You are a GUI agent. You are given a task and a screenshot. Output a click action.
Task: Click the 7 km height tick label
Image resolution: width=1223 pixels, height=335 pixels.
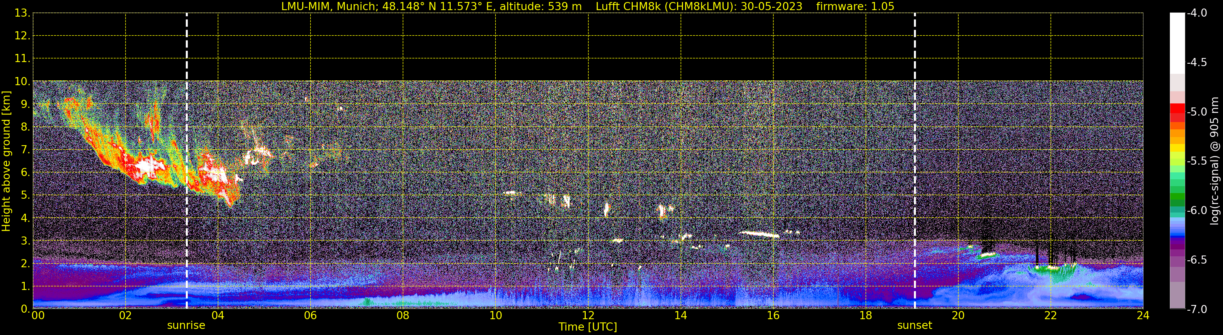click(25, 150)
